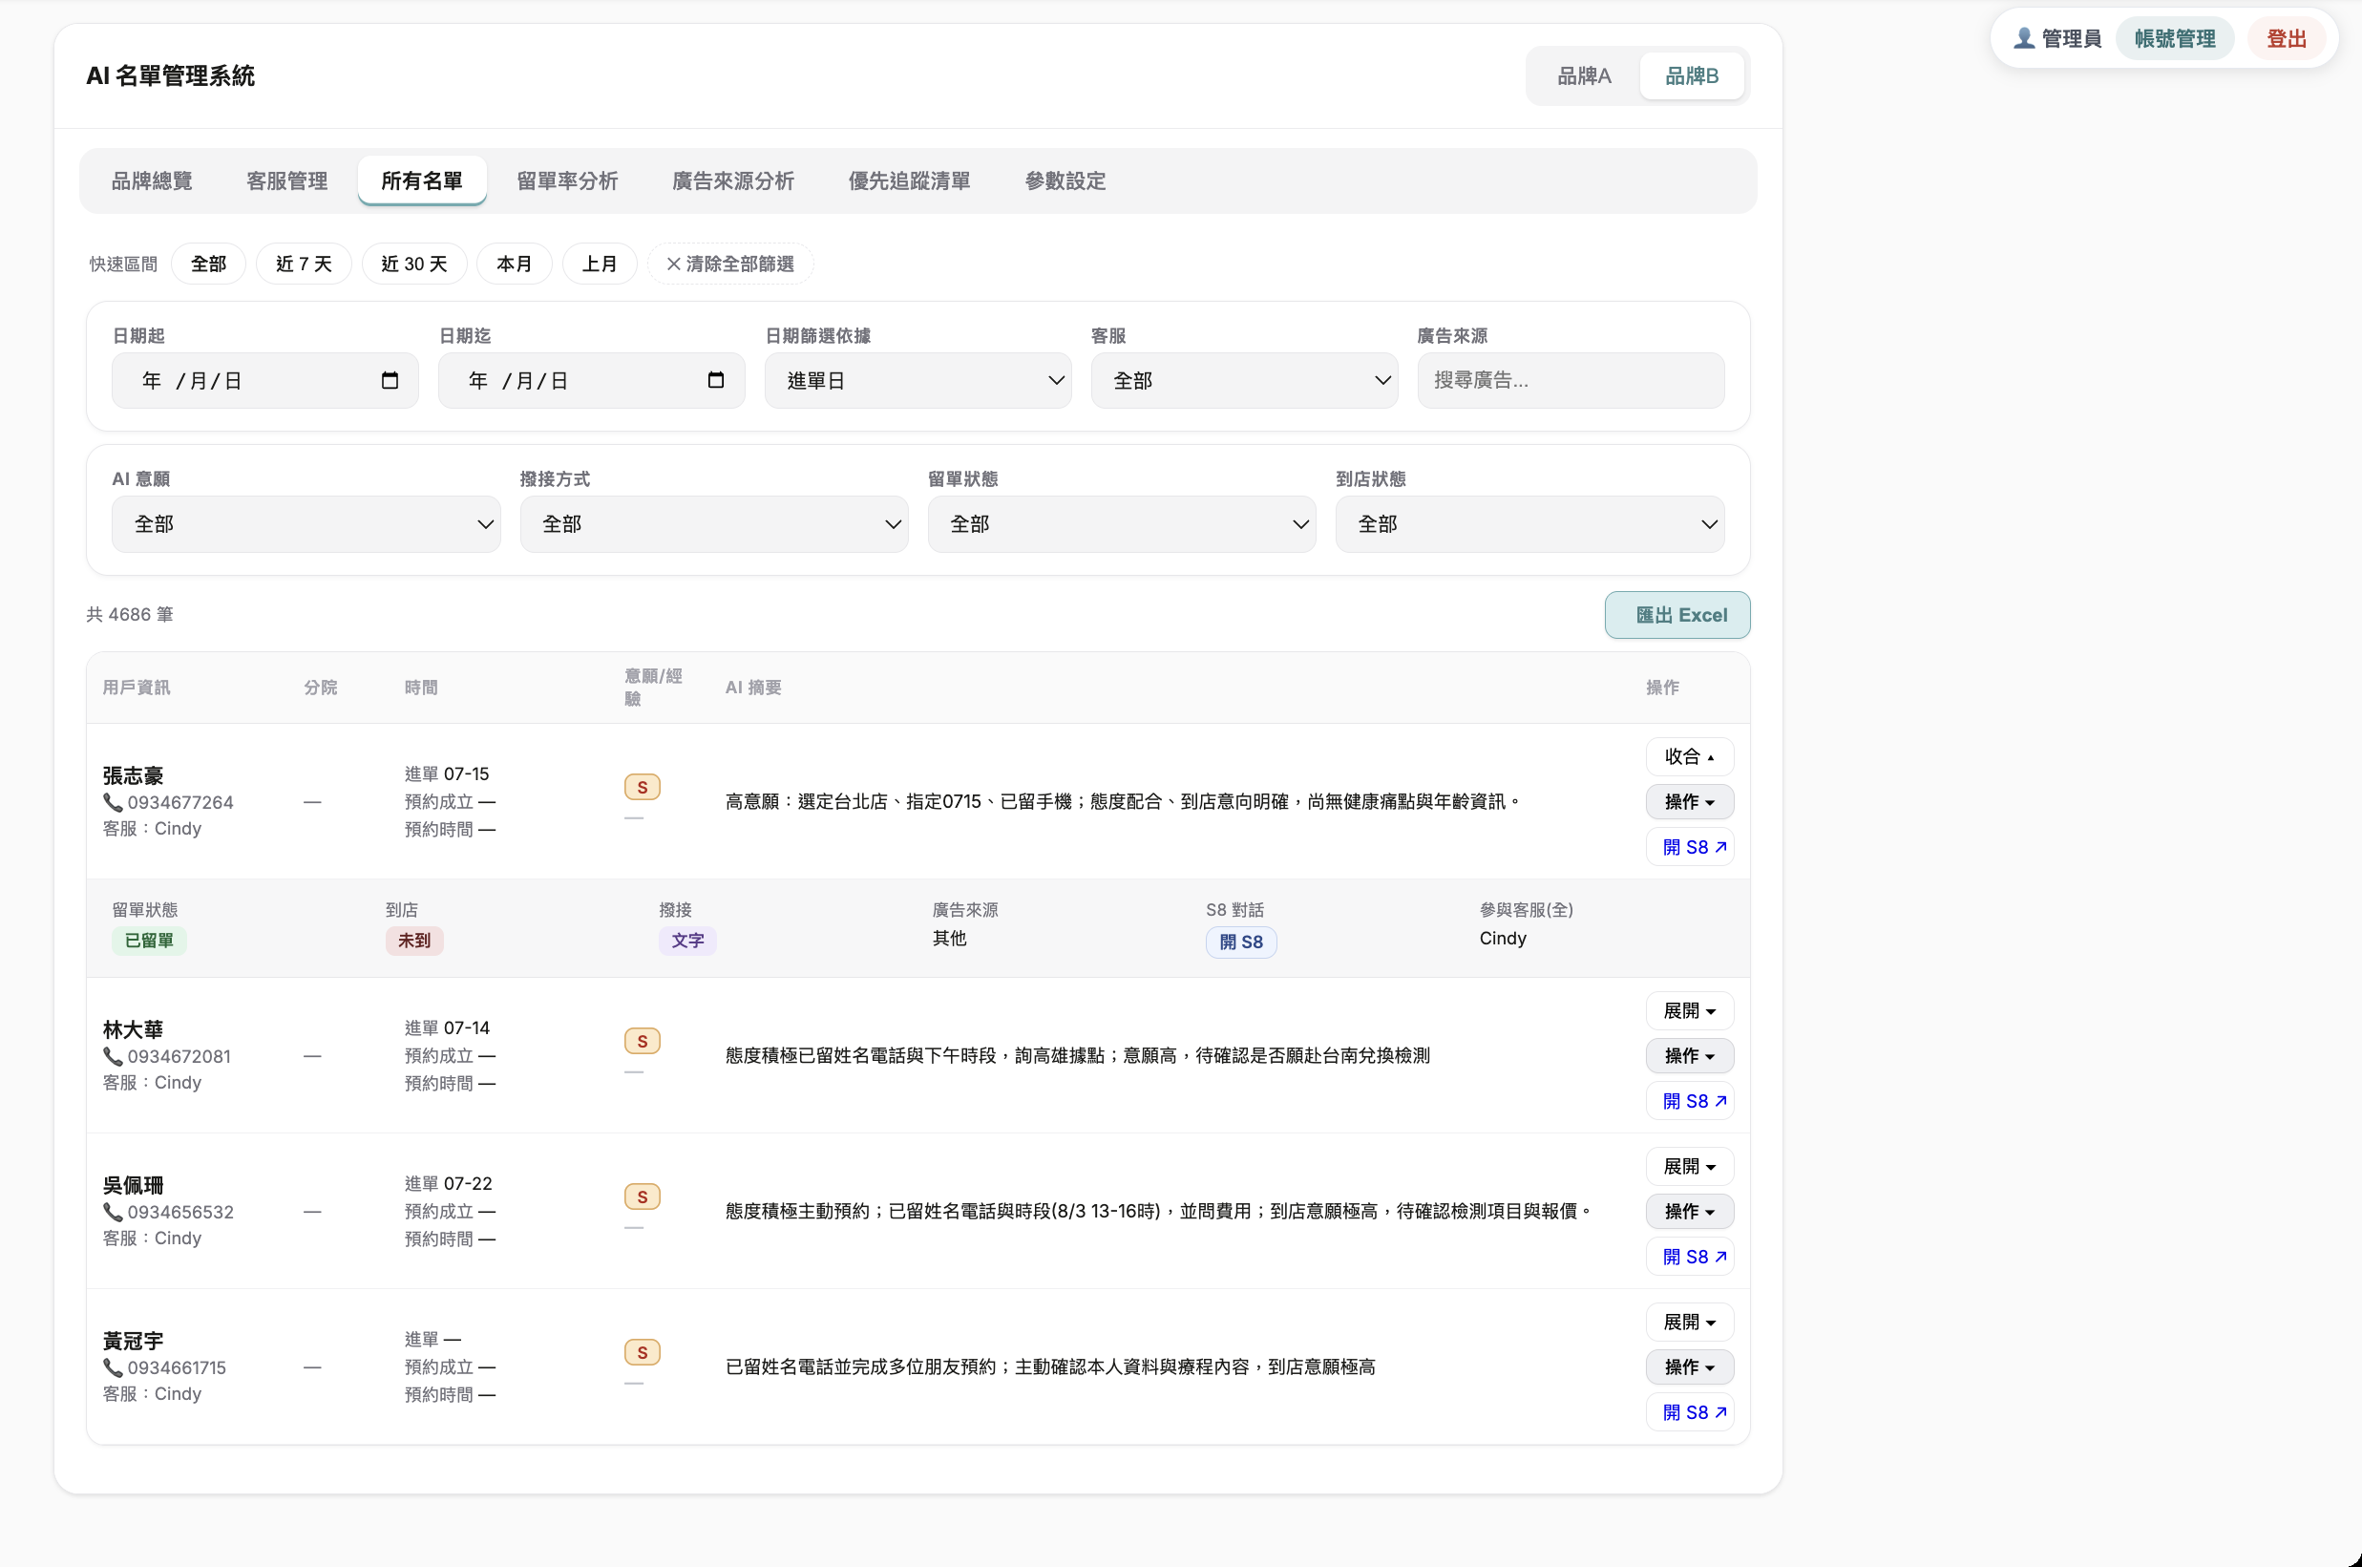The image size is (2362, 1567).
Task: Clear all filters with 清除全部篩選
Action: (730, 264)
